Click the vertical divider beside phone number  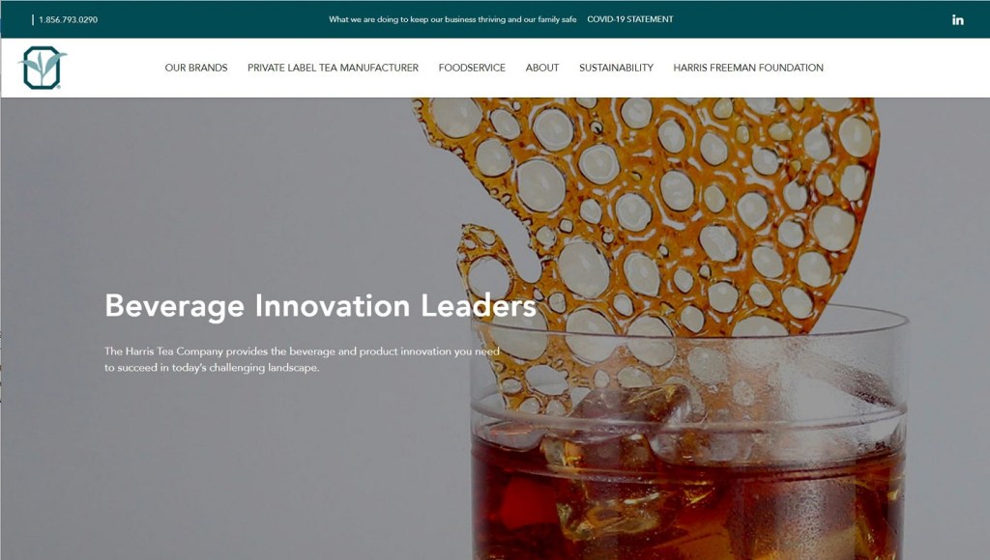pos(33,19)
